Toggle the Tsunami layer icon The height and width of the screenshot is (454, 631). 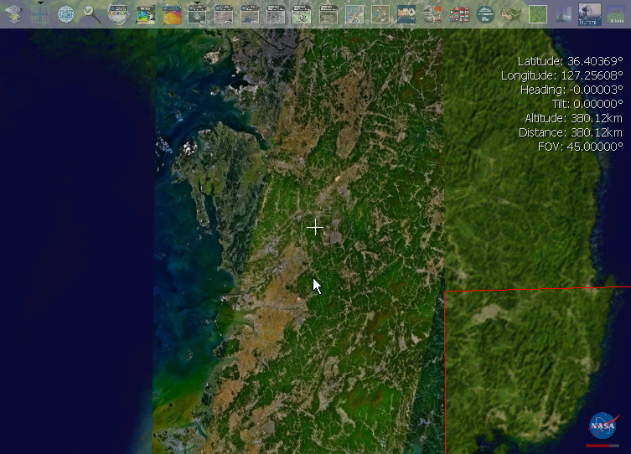589,13
